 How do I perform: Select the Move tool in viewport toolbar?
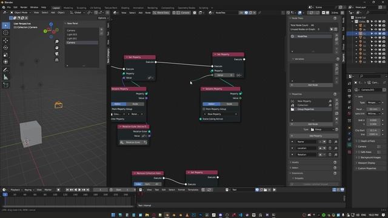pyautogui.click(x=5, y=41)
